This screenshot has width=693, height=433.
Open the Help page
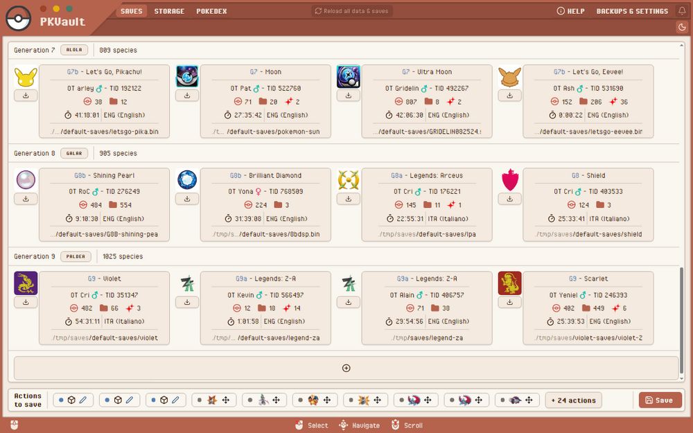[x=570, y=11]
